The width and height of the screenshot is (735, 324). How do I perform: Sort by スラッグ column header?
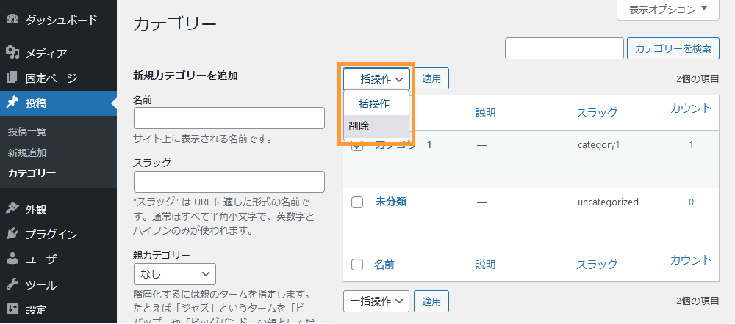[597, 112]
